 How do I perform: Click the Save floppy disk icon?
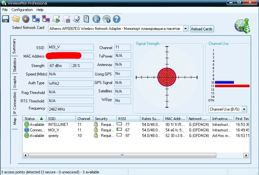[6, 19]
